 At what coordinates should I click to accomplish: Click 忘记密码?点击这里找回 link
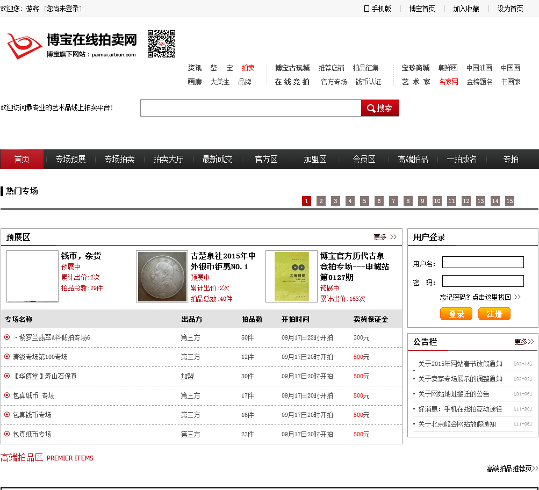(x=480, y=297)
